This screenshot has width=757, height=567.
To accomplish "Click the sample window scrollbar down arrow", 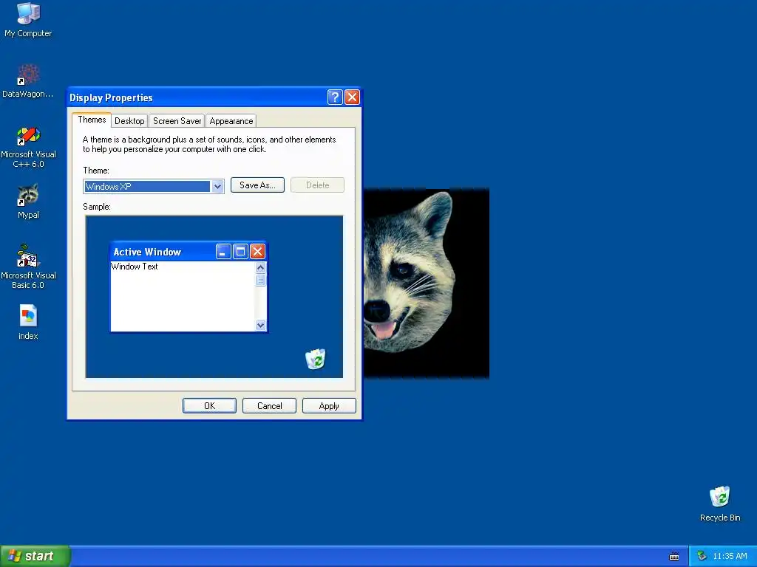I will (261, 325).
